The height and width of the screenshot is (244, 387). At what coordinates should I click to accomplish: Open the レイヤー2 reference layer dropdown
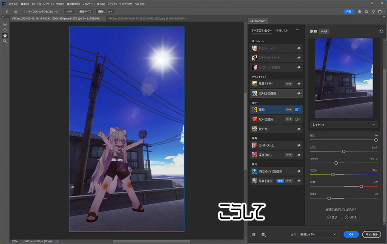pos(344,125)
